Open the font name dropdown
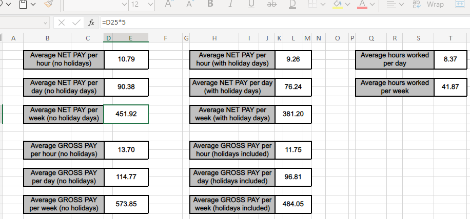Viewport: 470px width, 219px height. [x=125, y=5]
